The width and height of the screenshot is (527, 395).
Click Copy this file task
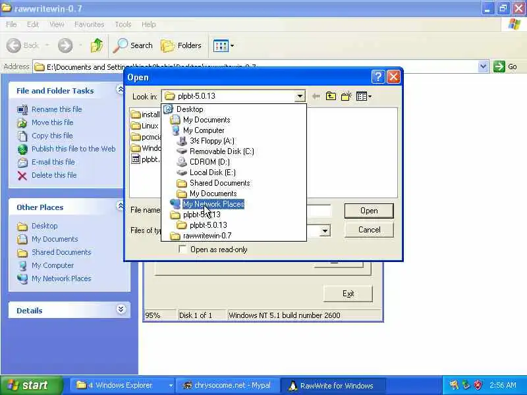click(x=52, y=136)
